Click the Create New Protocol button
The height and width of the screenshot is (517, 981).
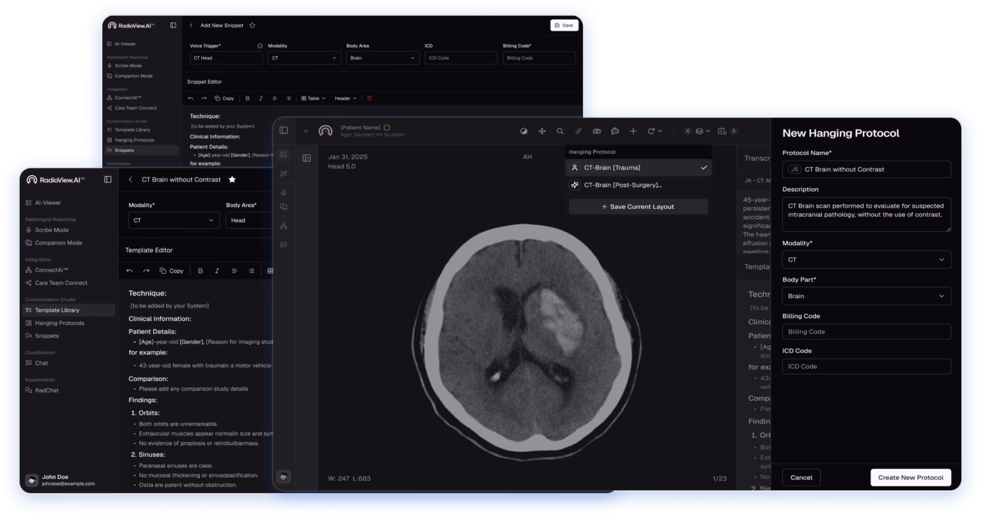click(910, 477)
